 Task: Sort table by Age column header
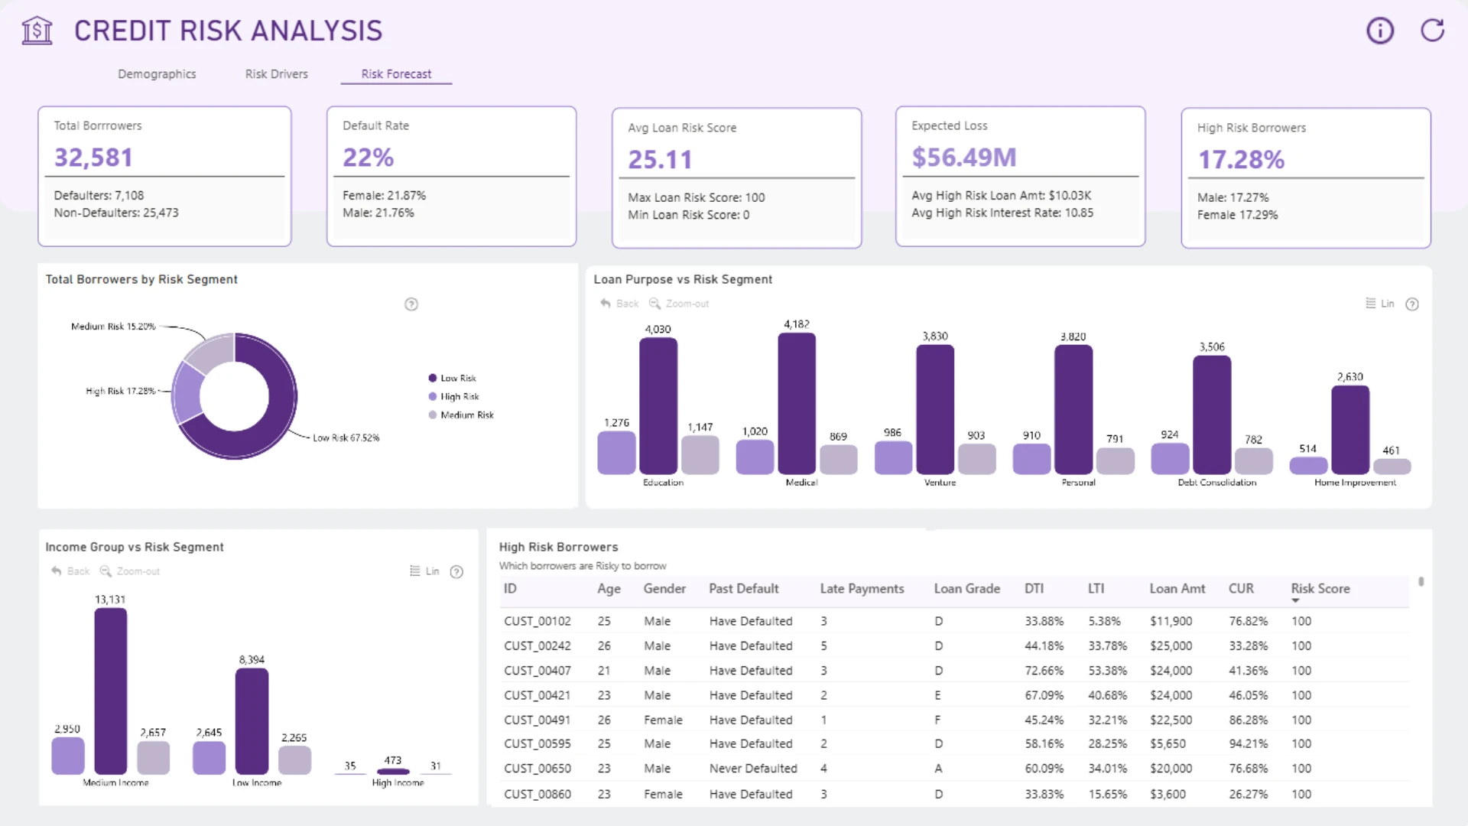pyautogui.click(x=609, y=589)
